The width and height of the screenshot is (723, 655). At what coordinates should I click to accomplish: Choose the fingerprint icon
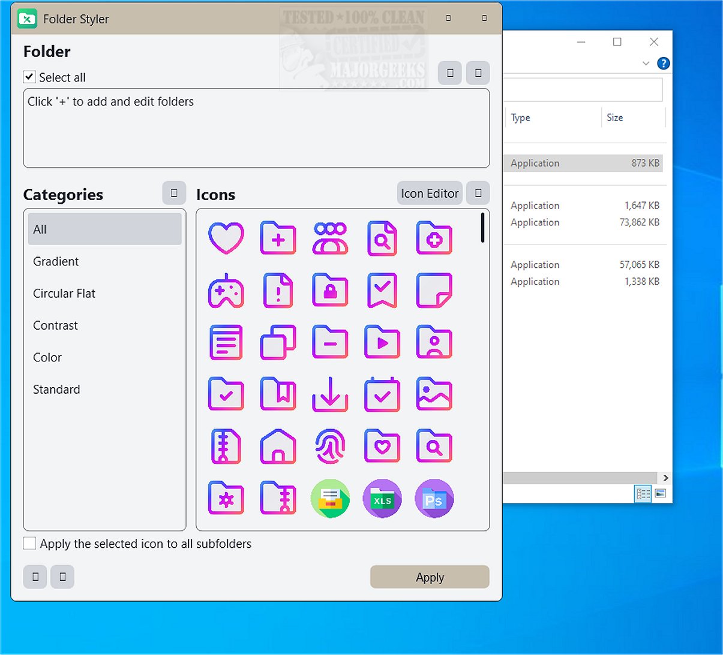point(329,446)
